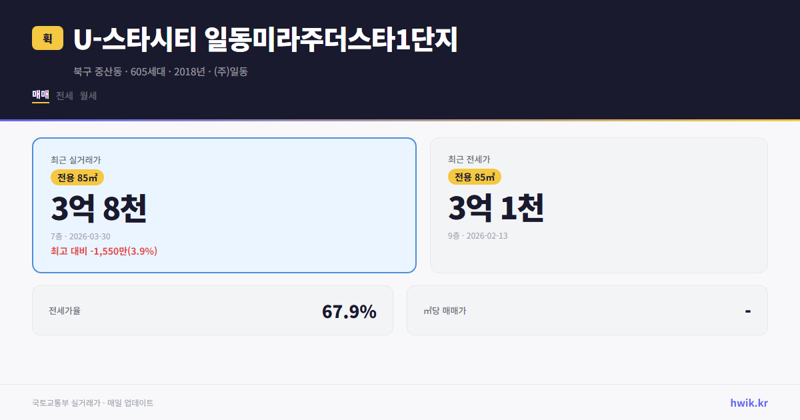Image resolution: width=800 pixels, height=420 pixels.
Task: Click the 3억 8천 price figure
Action: coord(99,208)
